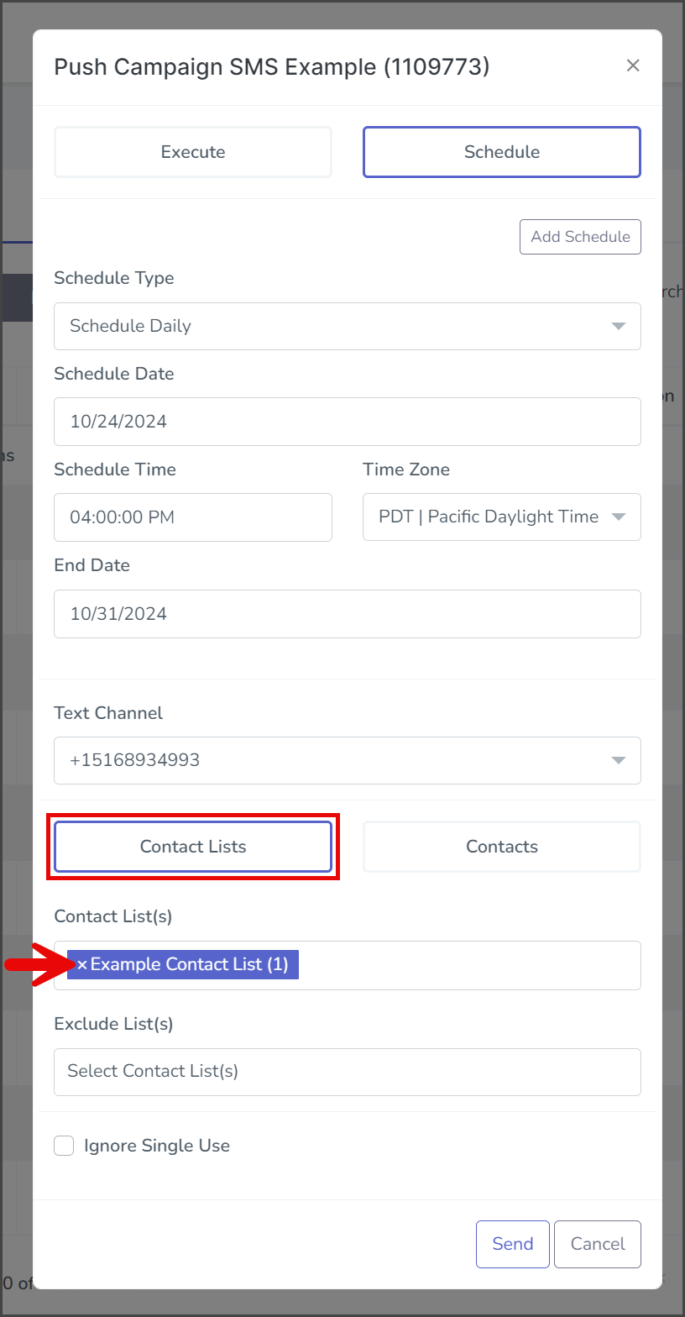Expand the Time Zone dropdown
The width and height of the screenshot is (685, 1317).
502,517
